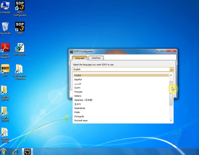Image resolution: width=199 pixels, height=155 pixels.
Task: Choose Japanese in the language list
Action: [121, 100]
